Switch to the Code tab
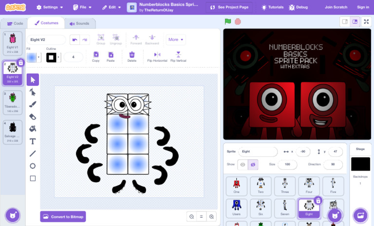This screenshot has width=374, height=226. pyautogui.click(x=15, y=23)
